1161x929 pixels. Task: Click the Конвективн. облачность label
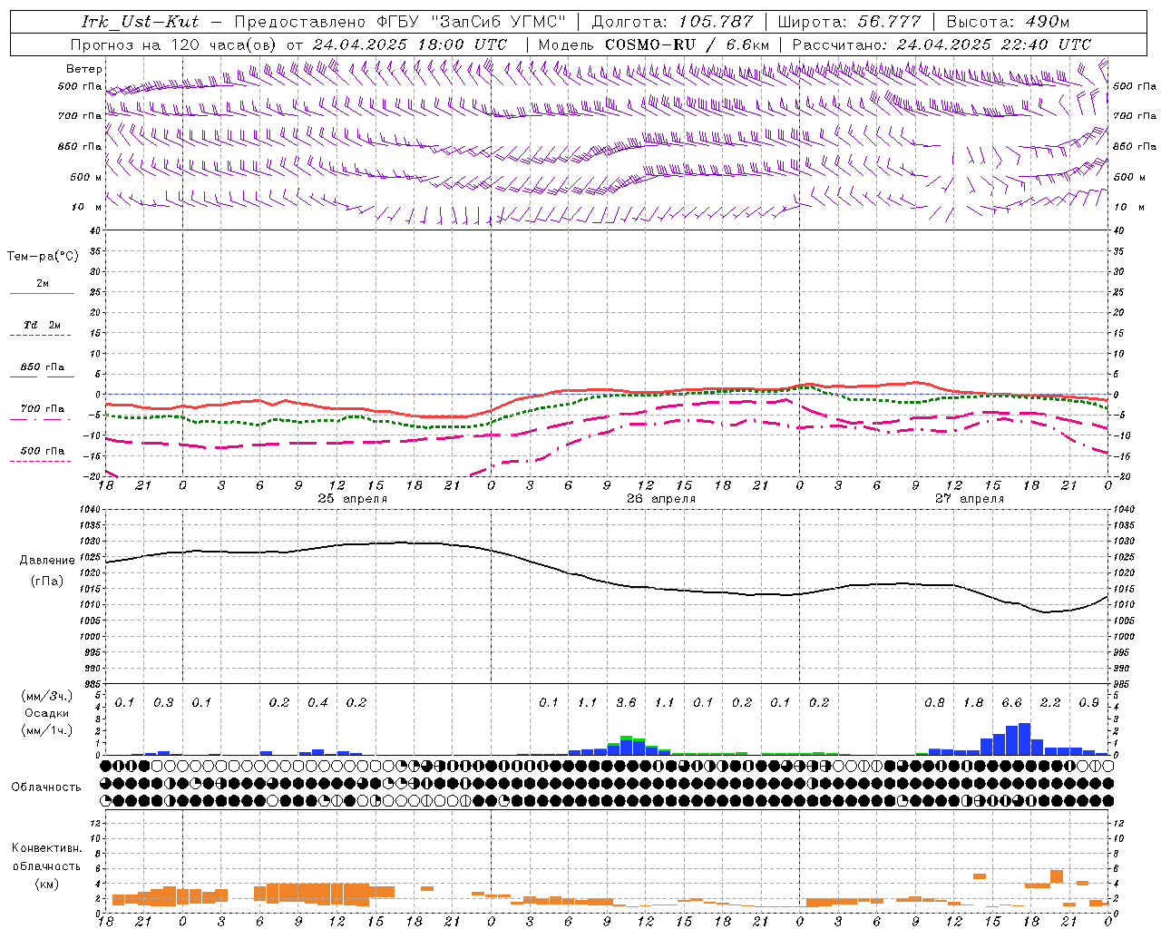tap(46, 857)
